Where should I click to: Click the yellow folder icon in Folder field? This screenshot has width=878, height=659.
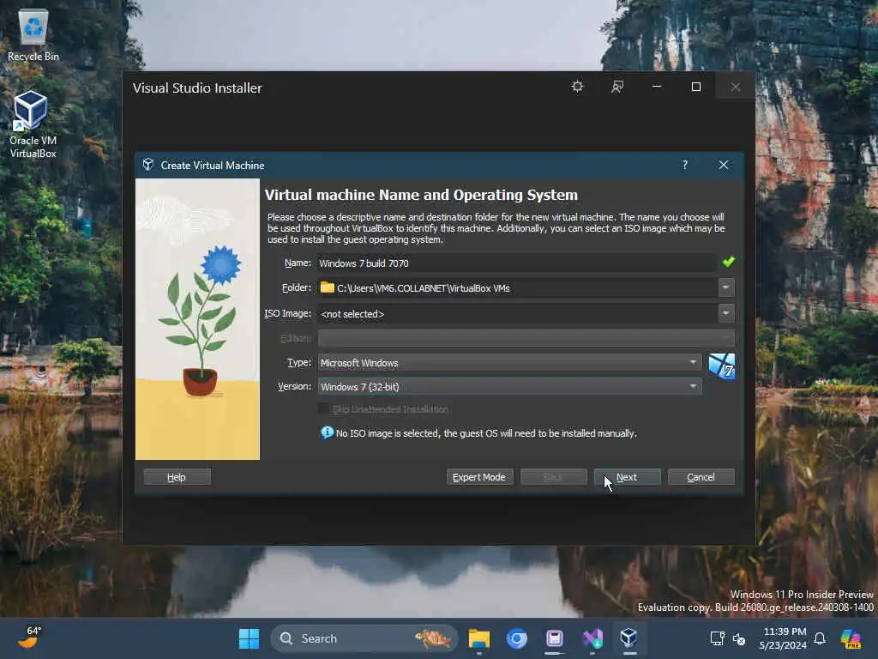coord(327,287)
